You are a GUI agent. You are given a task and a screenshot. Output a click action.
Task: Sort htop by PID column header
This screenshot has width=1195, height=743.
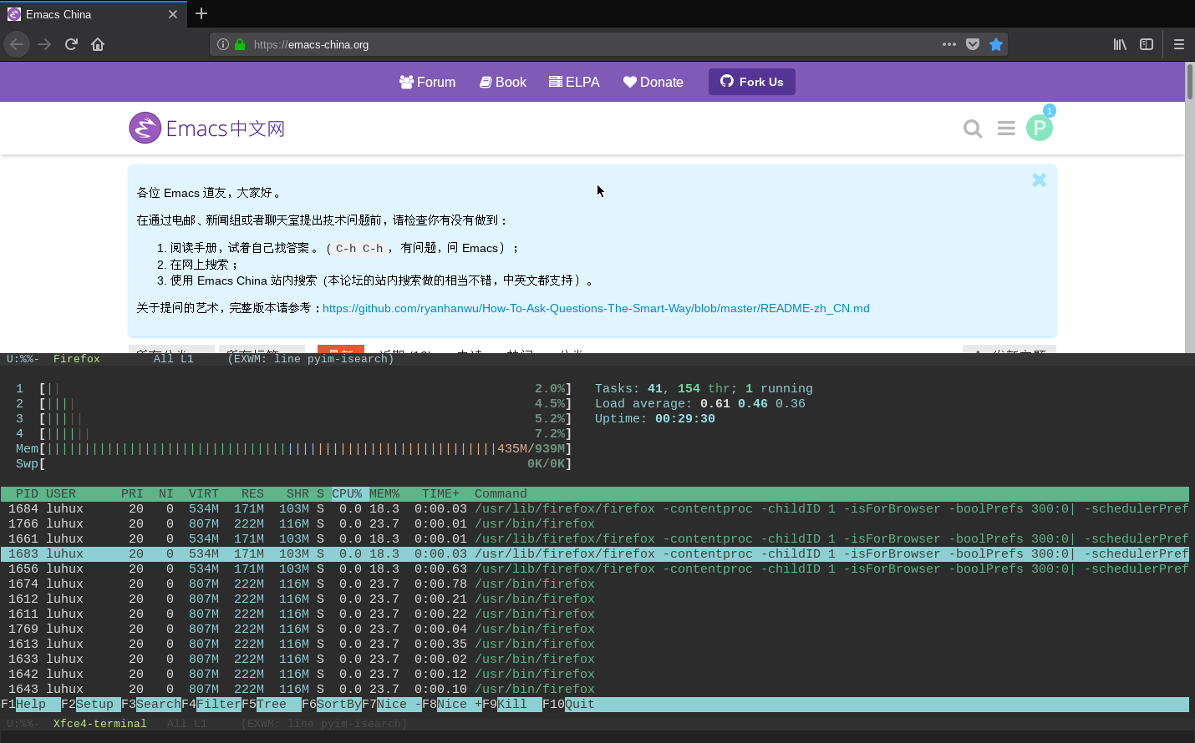coord(27,493)
